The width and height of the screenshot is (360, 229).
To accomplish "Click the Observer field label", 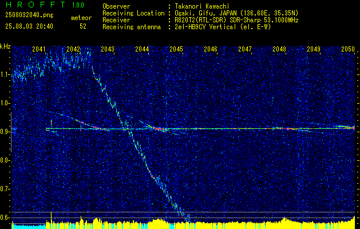I will (116, 6).
